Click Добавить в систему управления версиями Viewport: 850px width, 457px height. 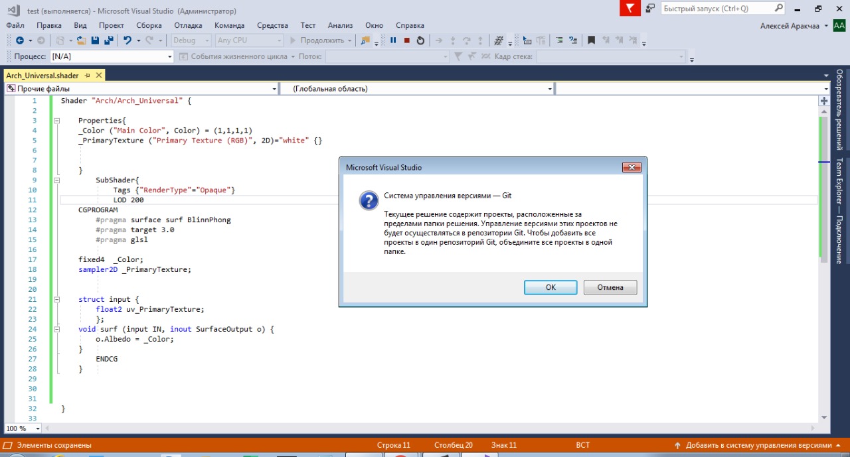[758, 445]
